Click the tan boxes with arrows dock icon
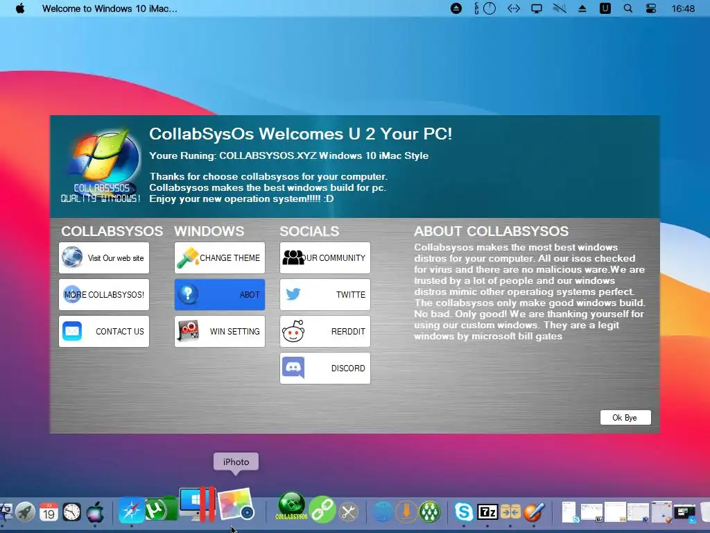Viewport: 710px width, 533px height. pos(510,512)
